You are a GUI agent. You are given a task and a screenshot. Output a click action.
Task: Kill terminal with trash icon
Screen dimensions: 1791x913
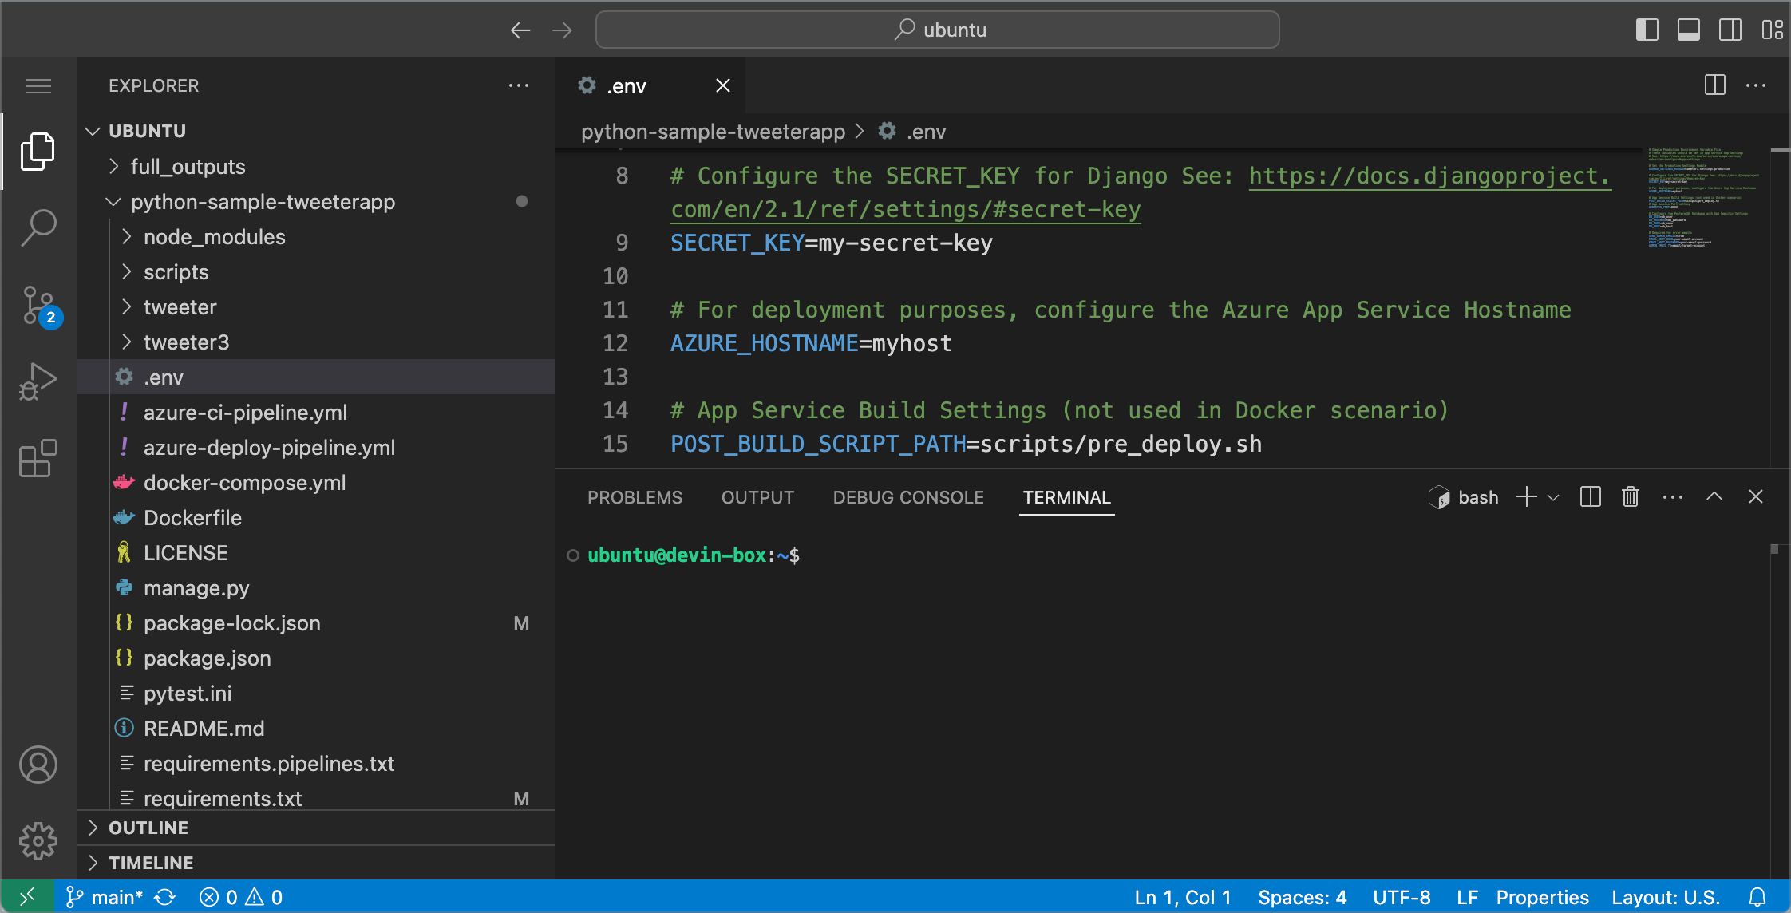[1630, 497]
